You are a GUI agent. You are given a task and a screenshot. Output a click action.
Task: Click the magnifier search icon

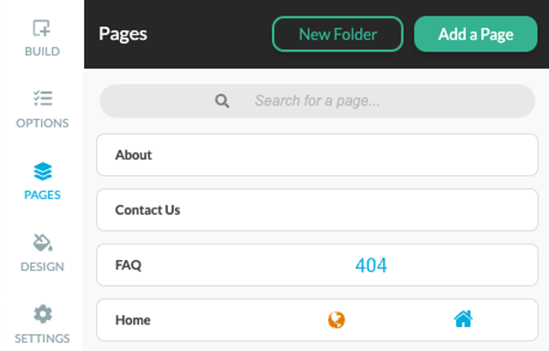pyautogui.click(x=222, y=101)
